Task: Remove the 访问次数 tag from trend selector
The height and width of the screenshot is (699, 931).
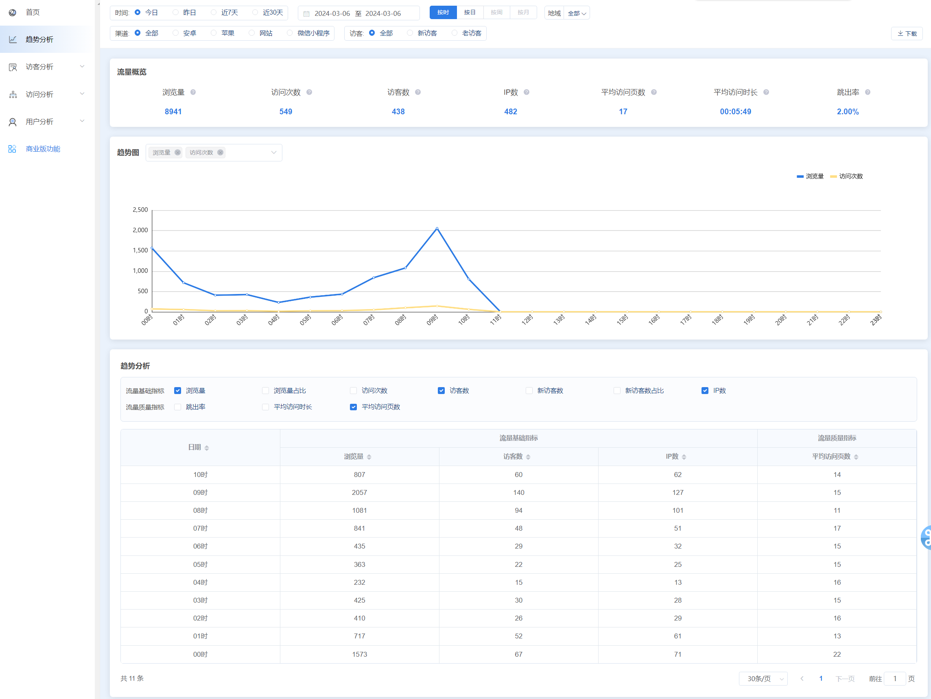Action: [220, 152]
